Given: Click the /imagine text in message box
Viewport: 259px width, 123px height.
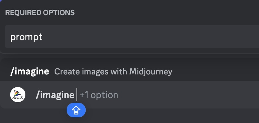Looking at the screenshot, I should (x=55, y=95).
